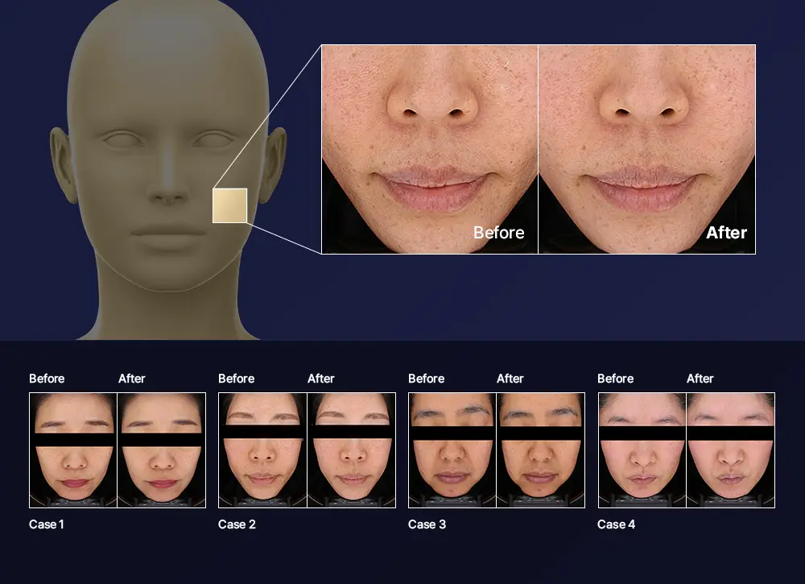Click 'After' heading above Case 1
The height and width of the screenshot is (584, 805).
(x=132, y=379)
